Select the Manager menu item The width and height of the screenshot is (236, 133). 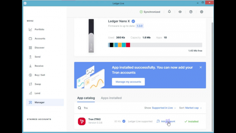(x=45, y=103)
